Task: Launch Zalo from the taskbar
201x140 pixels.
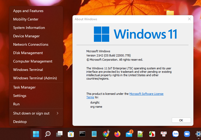Action: [175, 134]
